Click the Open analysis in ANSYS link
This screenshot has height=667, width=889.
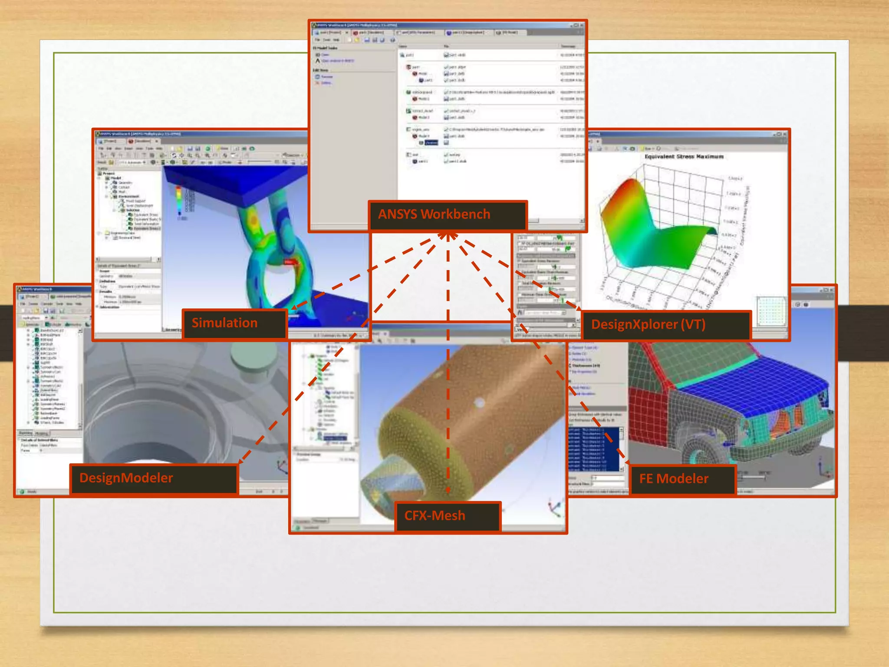[338, 61]
